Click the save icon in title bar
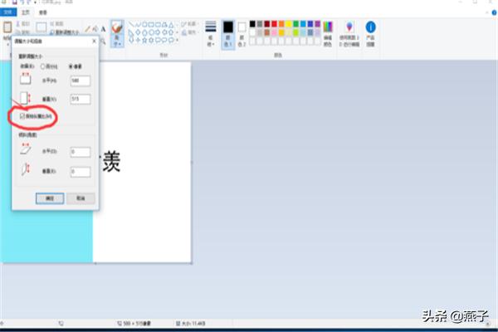Screen dimensions: 498x332 pyautogui.click(x=15, y=2)
